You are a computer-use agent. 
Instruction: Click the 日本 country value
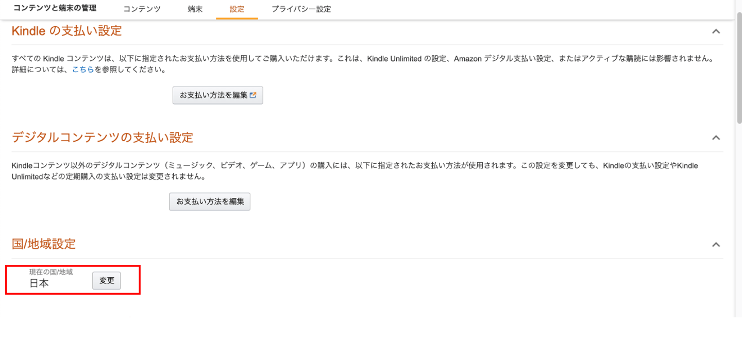click(39, 283)
